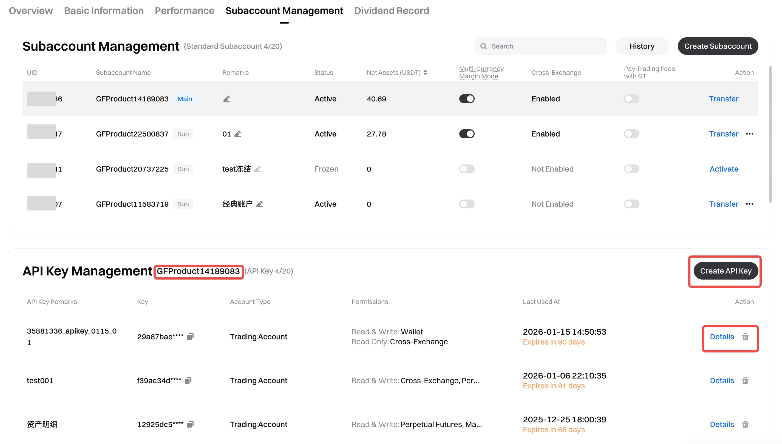782x444 pixels.
Task: Enable Pay Trading Fees with GT for main account
Action: [631, 99]
